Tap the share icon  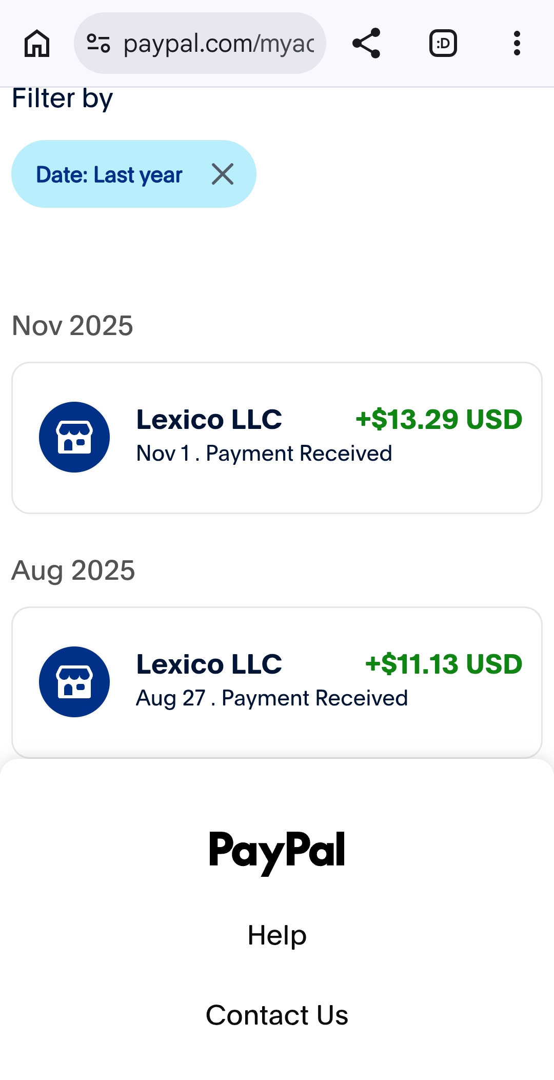(x=366, y=43)
